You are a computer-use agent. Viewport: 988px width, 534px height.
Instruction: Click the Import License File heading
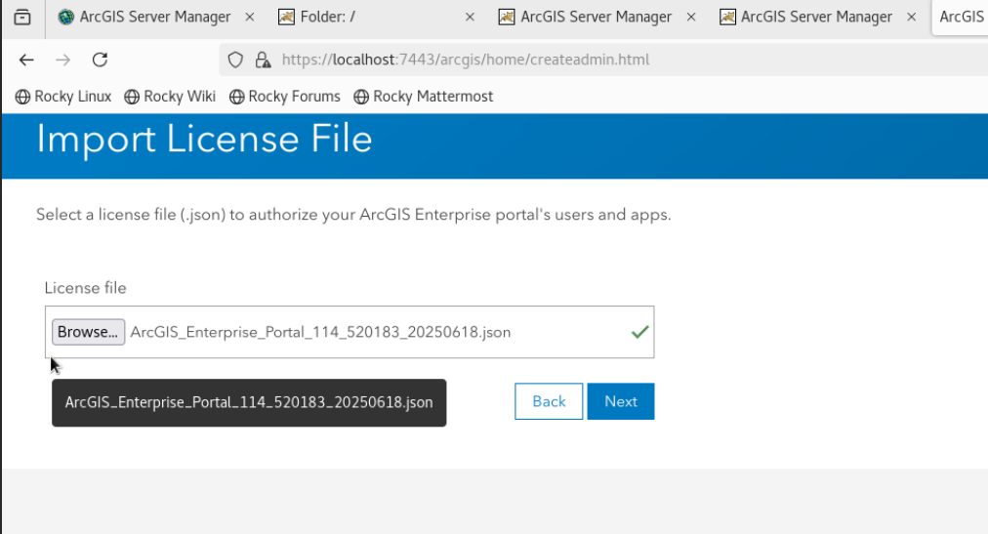coord(204,140)
